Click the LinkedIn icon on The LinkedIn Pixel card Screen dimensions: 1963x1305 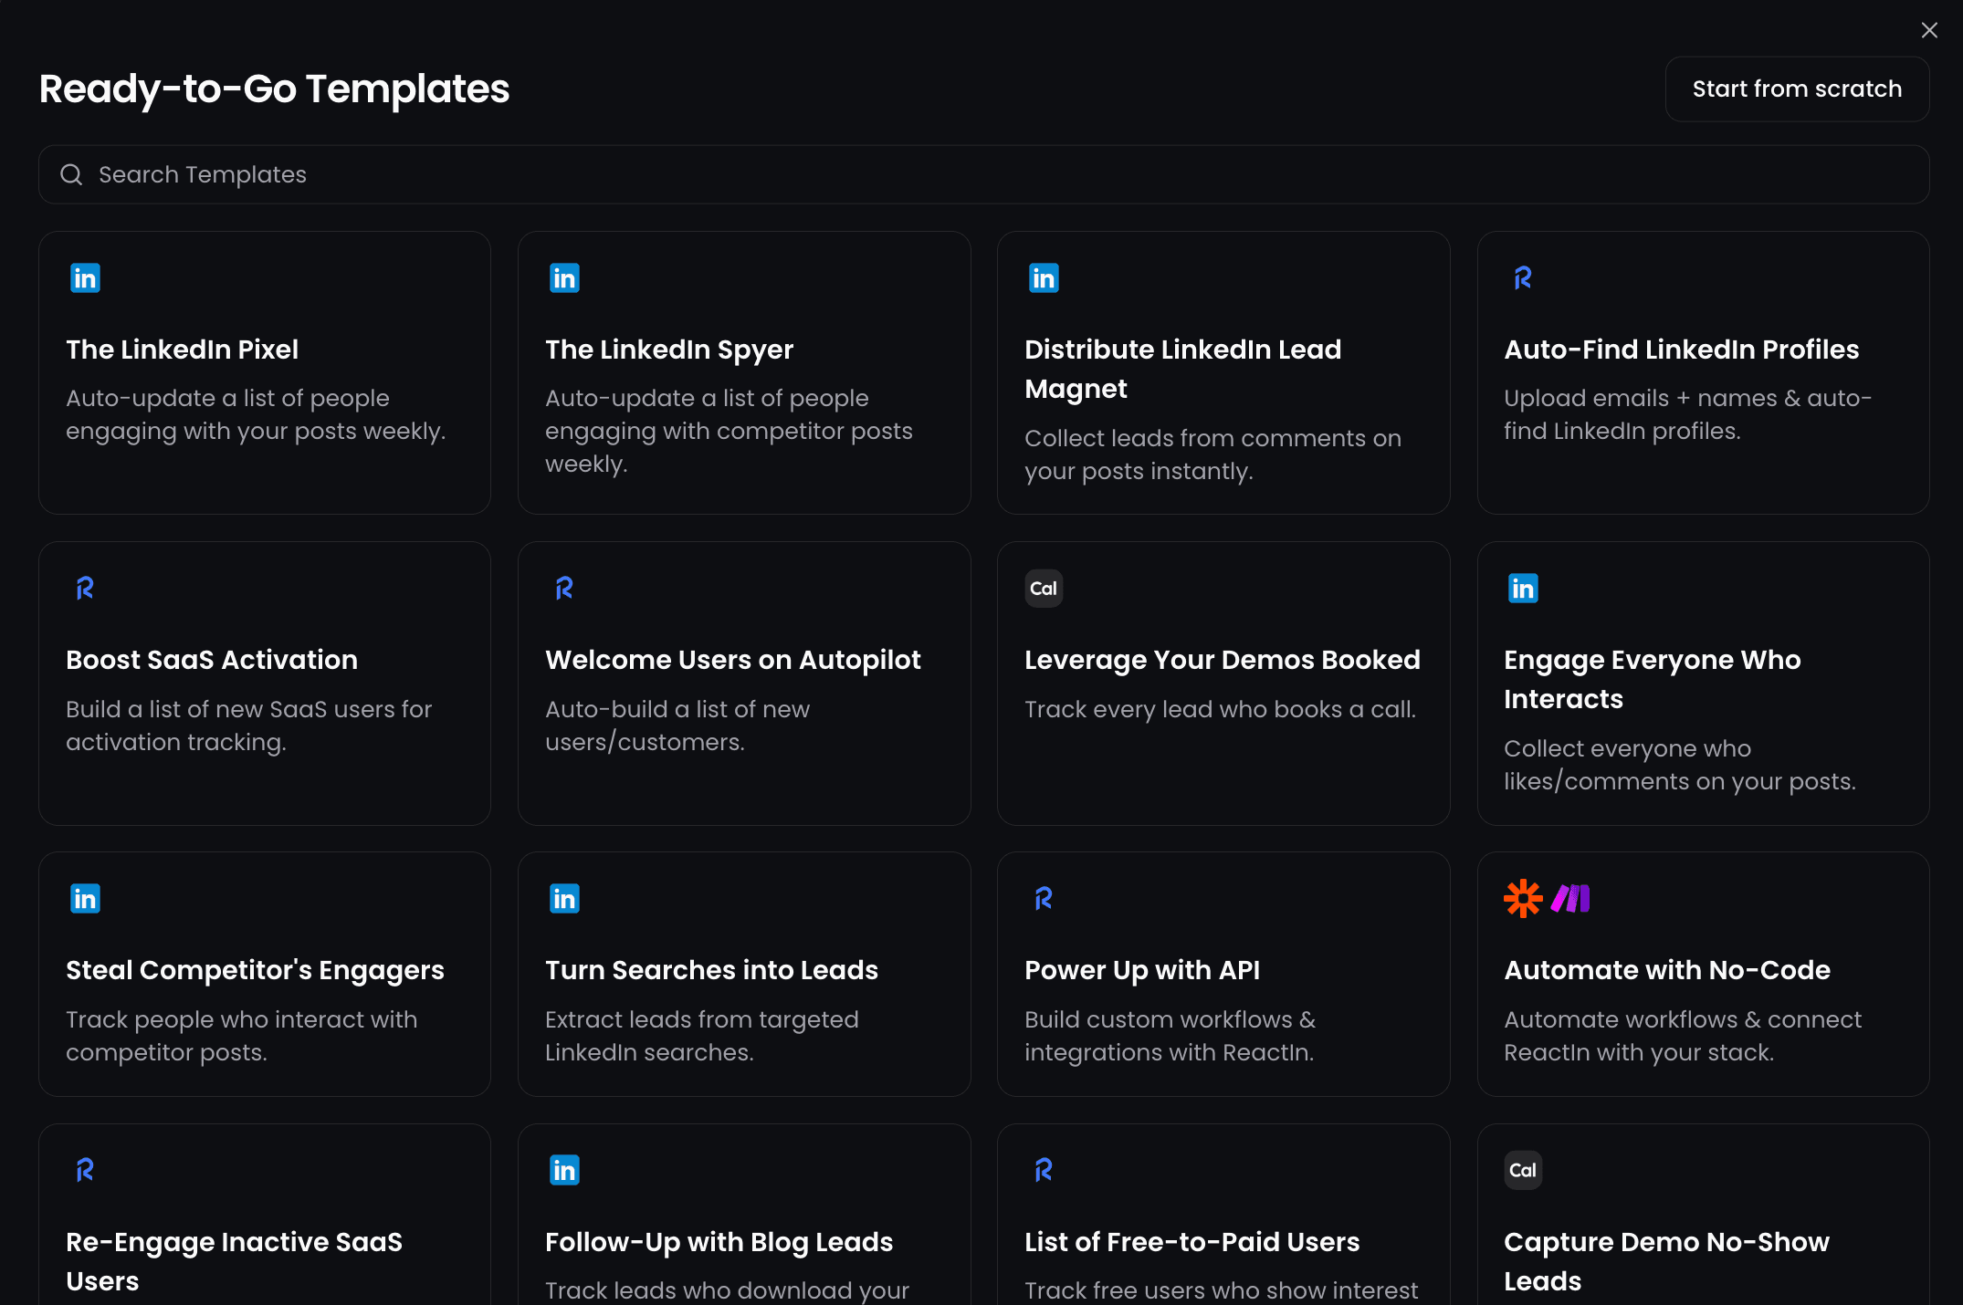click(85, 278)
